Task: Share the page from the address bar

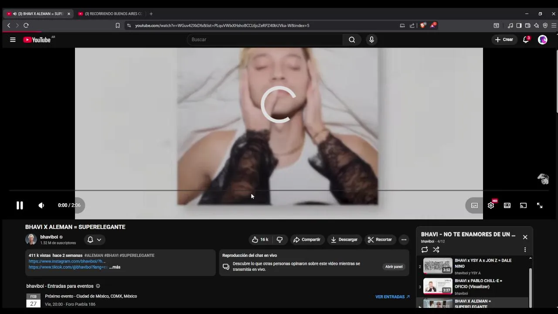Action: click(x=412, y=25)
